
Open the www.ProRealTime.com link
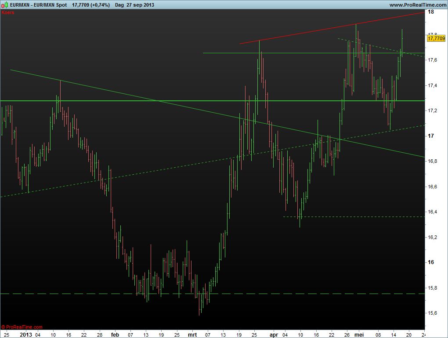tap(417, 4)
